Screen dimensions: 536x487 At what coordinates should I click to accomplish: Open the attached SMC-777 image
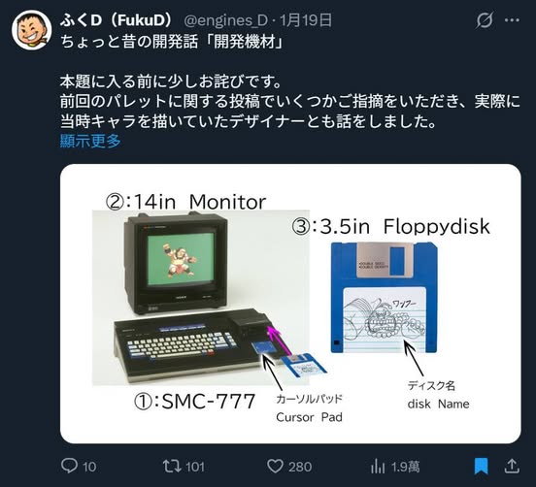(290, 304)
